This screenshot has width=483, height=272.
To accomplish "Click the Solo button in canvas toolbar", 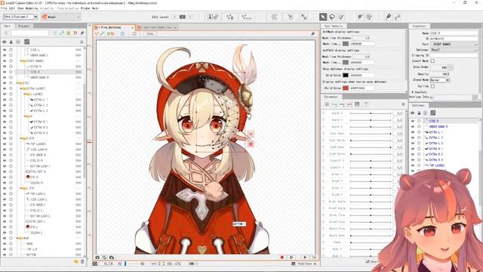I will [x=149, y=33].
